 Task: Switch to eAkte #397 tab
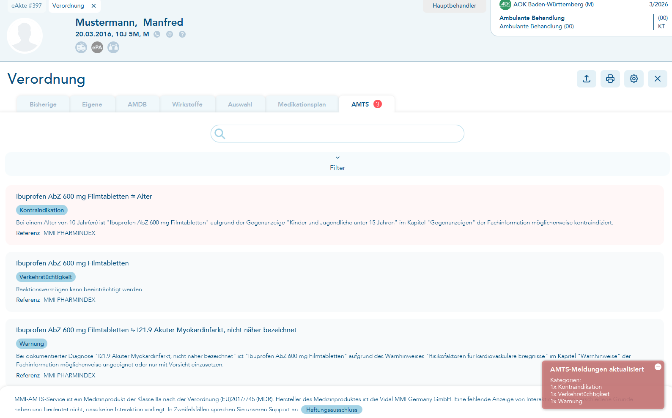(x=27, y=5)
